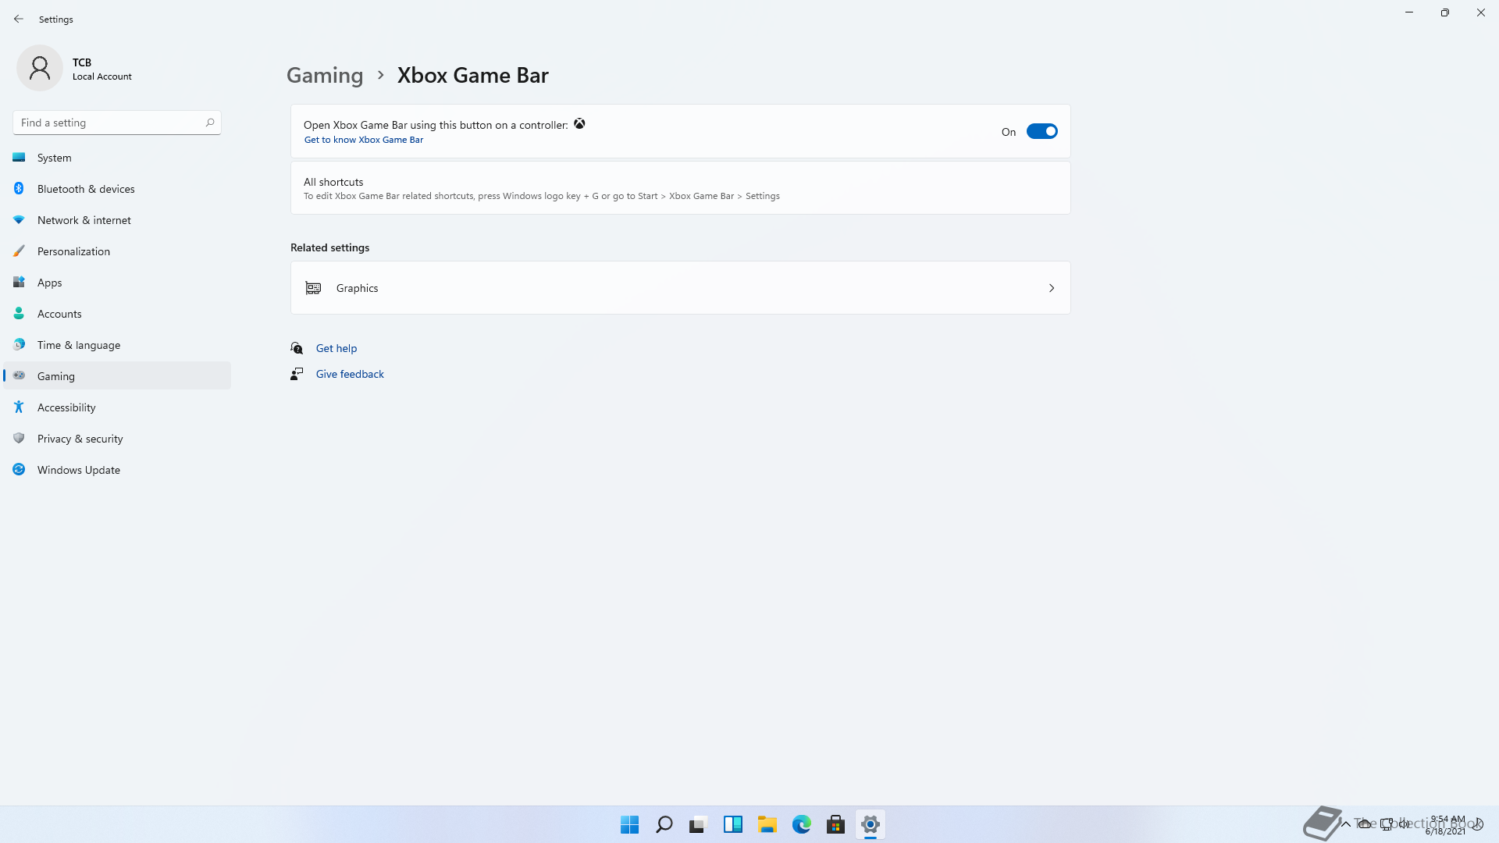Screen dimensions: 1499x843
Task: Launch Microsoft Edge from taskbar
Action: 802,824
